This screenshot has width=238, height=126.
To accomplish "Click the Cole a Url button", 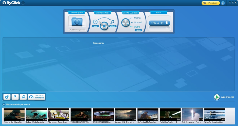I will coord(159,23).
